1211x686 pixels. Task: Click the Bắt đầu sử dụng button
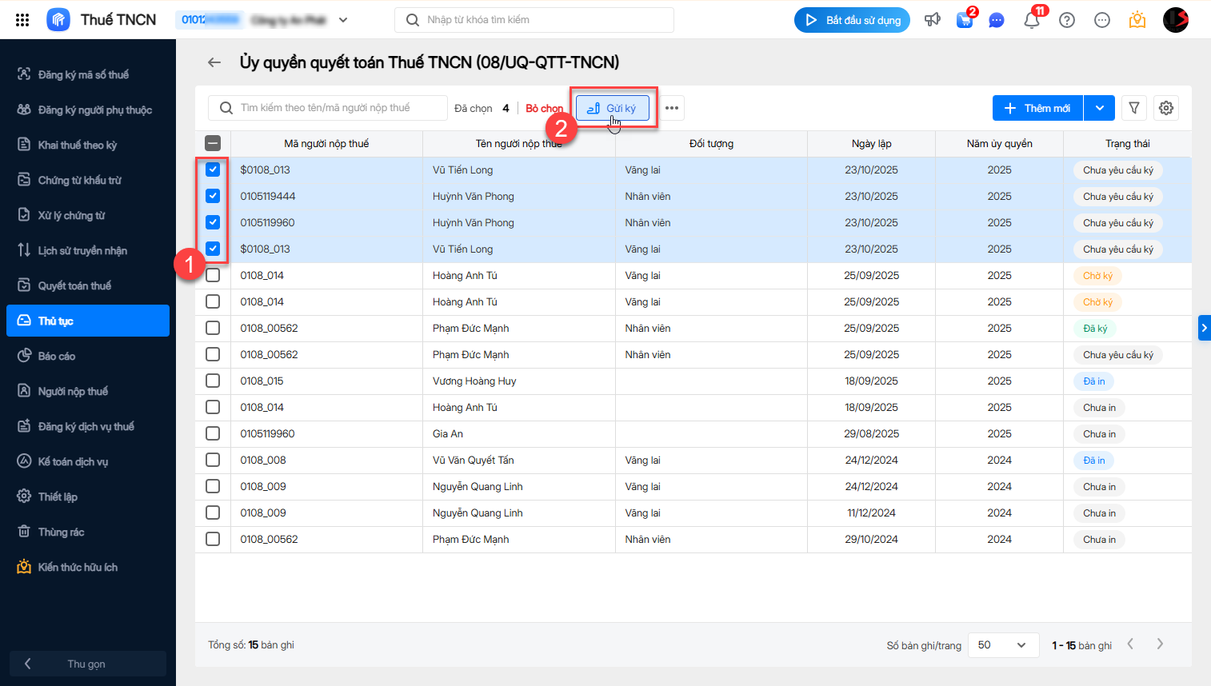(852, 20)
